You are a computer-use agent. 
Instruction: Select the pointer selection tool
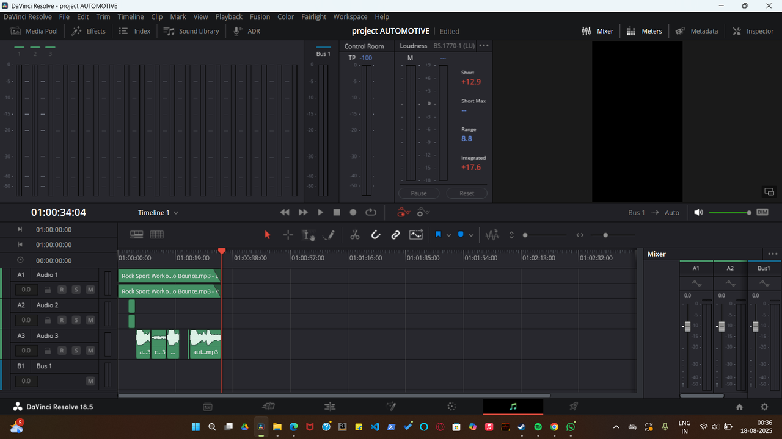point(267,234)
